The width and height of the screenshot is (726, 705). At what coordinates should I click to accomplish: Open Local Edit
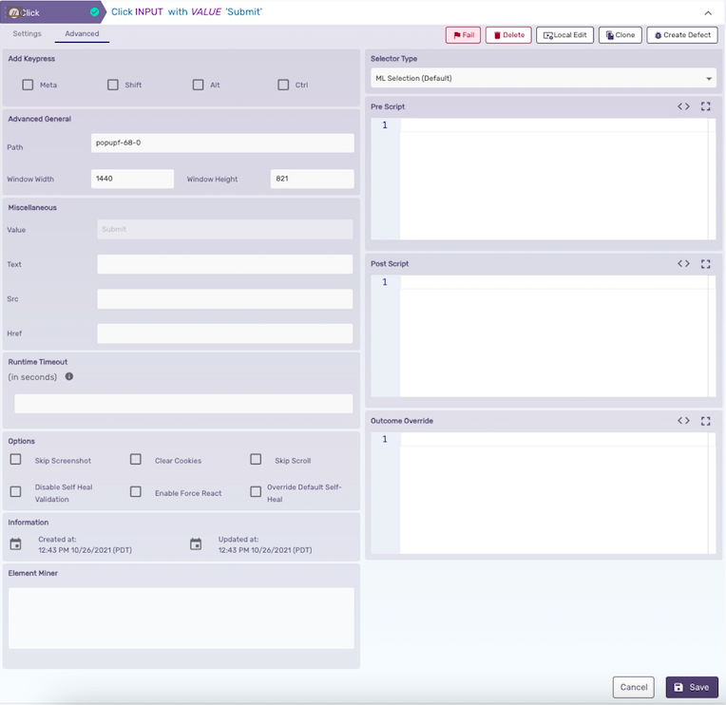(x=564, y=35)
